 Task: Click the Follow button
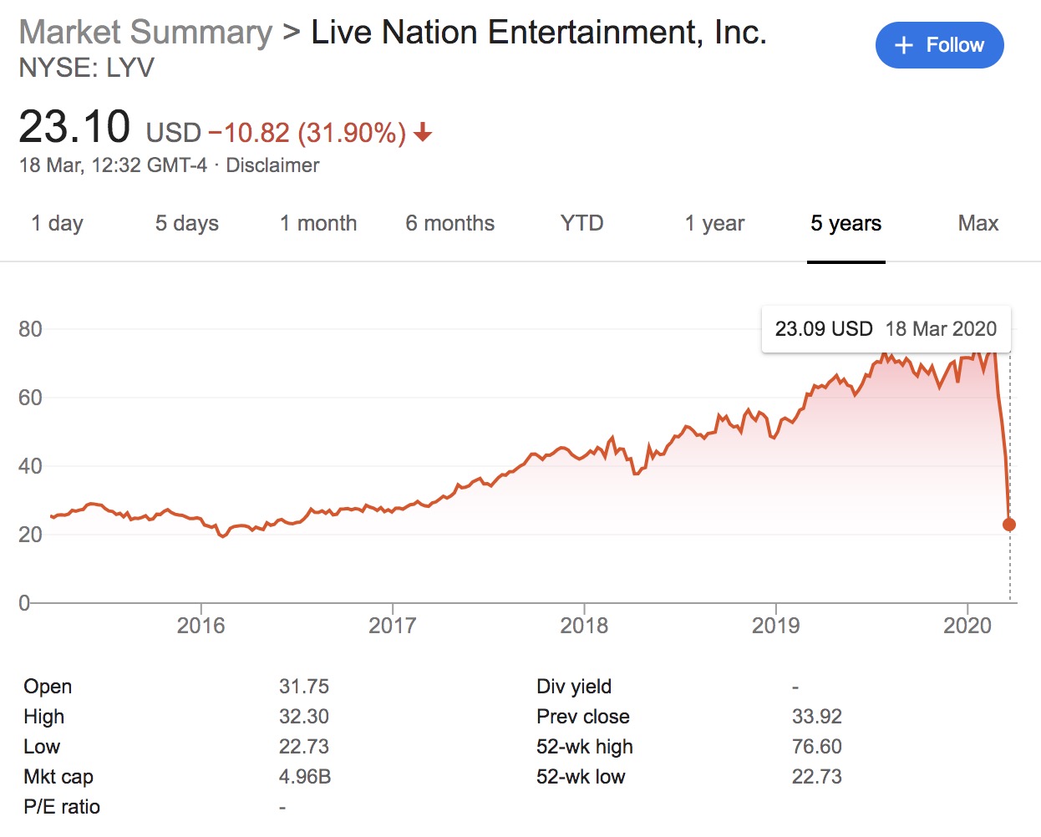939,45
